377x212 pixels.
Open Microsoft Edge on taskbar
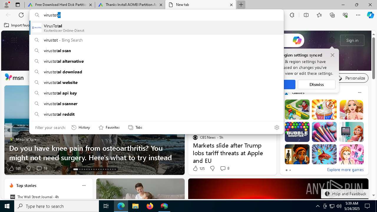click(x=121, y=206)
